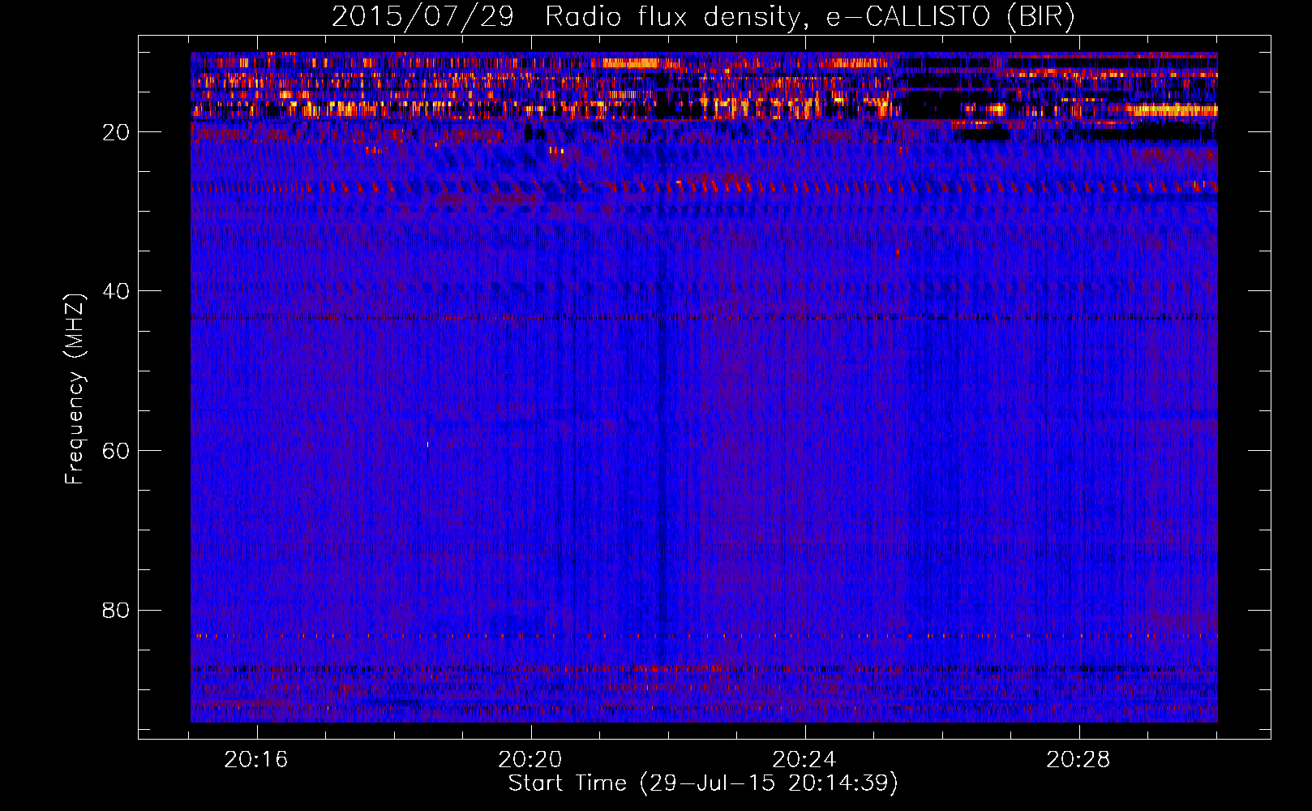Select the 20:16 time tick label
This screenshot has width=1312, height=811.
point(256,760)
